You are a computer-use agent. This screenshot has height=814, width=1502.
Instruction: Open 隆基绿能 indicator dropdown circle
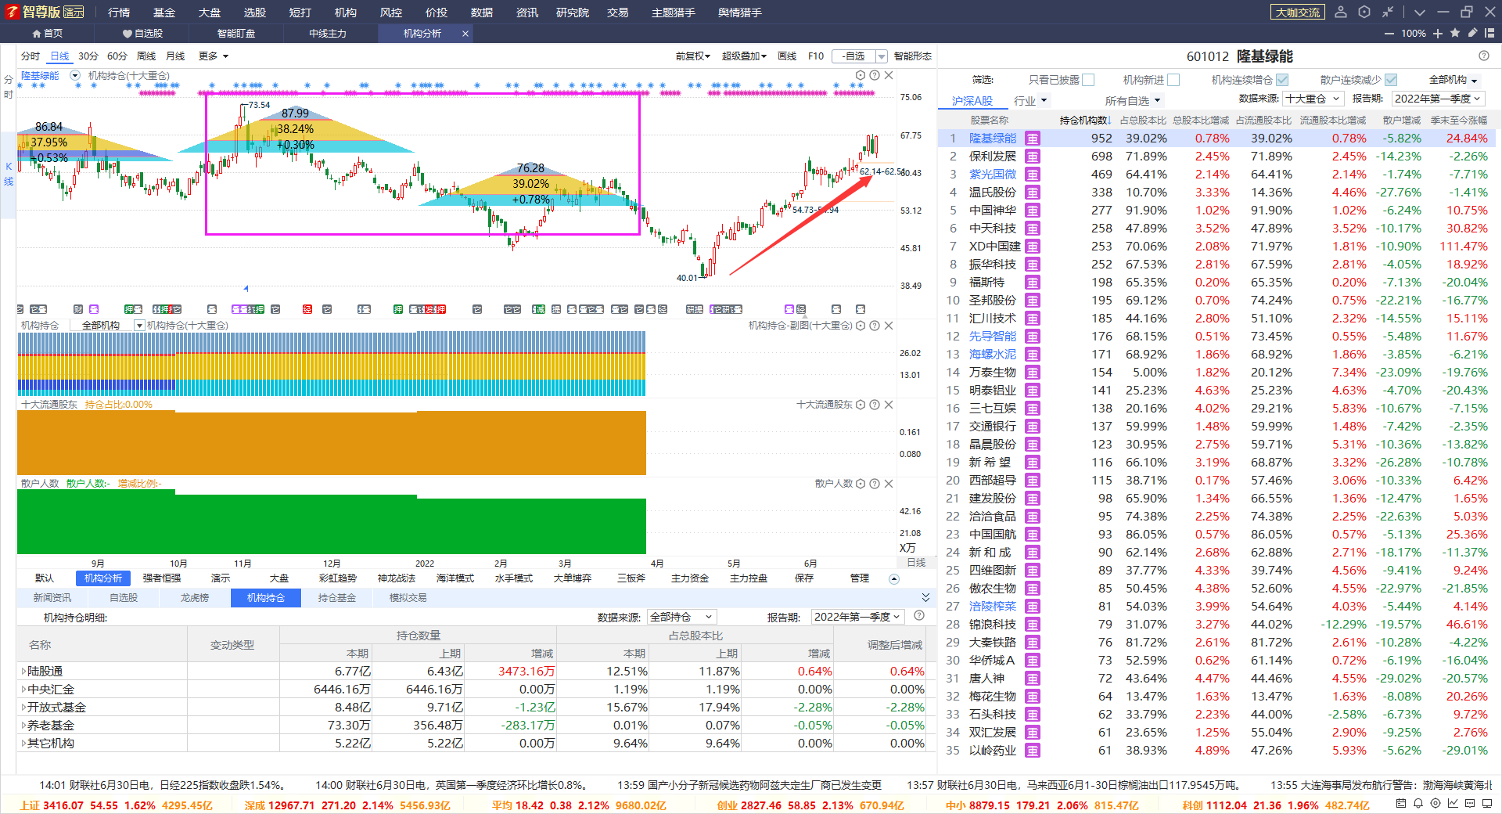tap(75, 75)
